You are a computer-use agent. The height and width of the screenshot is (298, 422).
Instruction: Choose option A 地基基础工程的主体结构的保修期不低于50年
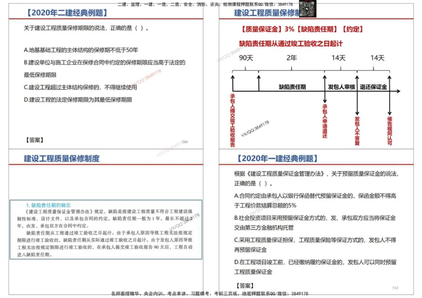[x=81, y=50]
